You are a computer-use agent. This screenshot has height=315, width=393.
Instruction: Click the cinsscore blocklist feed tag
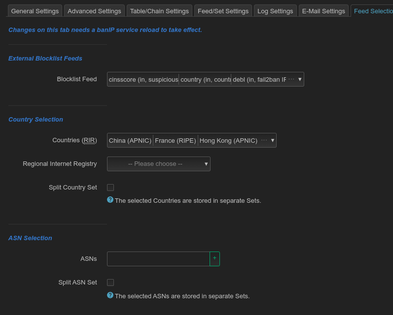click(143, 79)
